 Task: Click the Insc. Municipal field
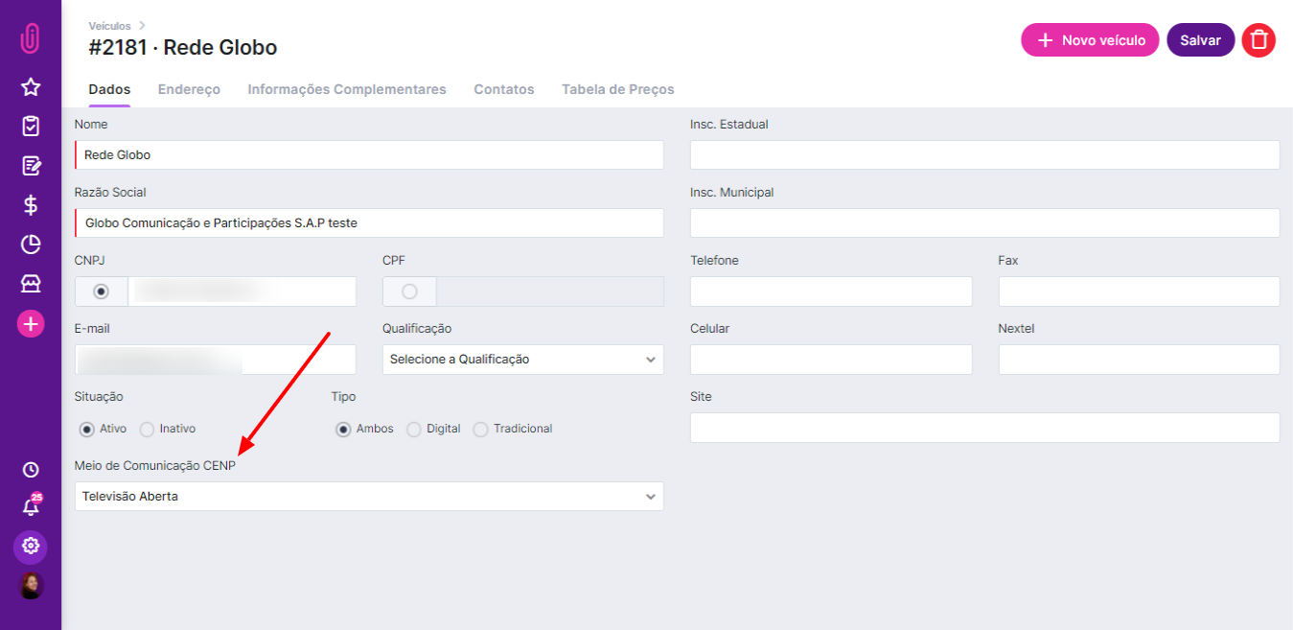(x=985, y=223)
